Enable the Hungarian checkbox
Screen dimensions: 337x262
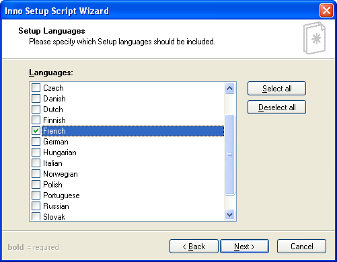pyautogui.click(x=36, y=152)
